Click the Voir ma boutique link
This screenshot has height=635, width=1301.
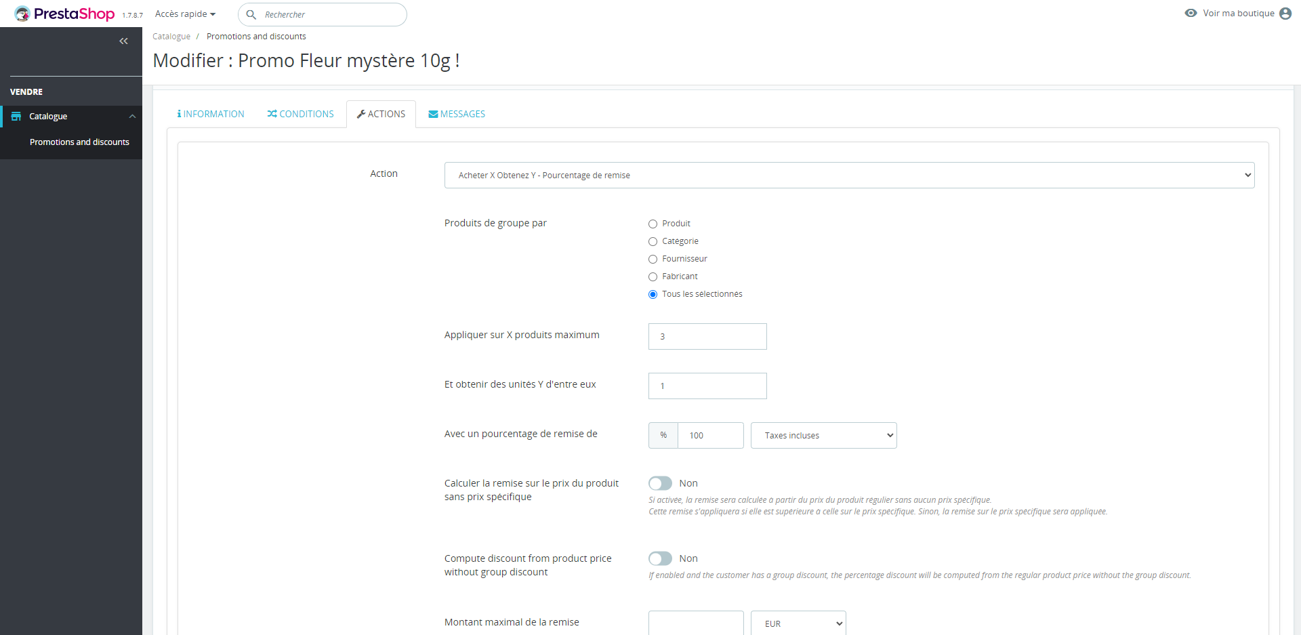1239,14
